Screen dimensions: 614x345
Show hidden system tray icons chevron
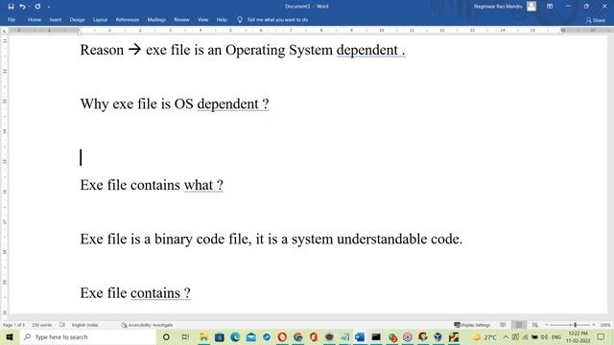point(506,337)
